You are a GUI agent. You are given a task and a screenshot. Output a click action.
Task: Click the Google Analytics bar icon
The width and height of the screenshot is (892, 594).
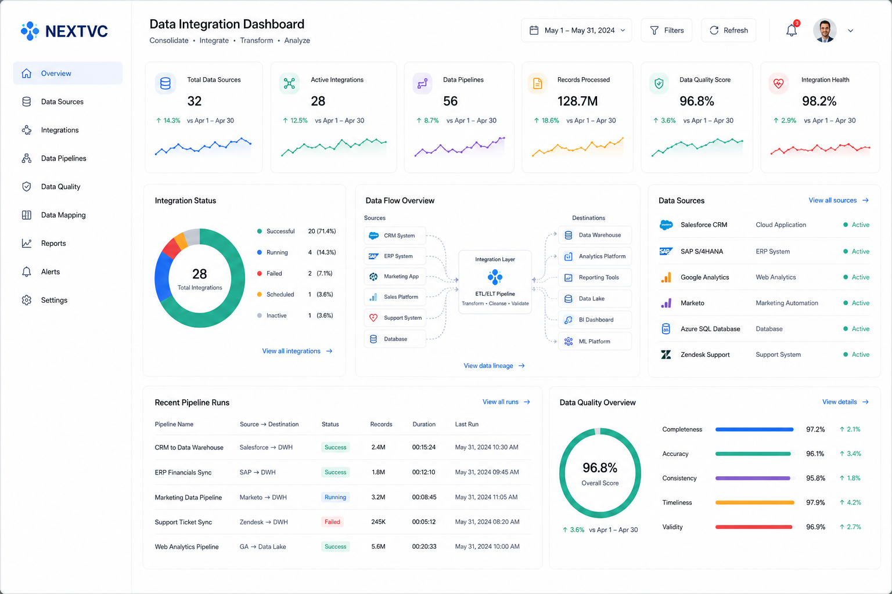666,277
